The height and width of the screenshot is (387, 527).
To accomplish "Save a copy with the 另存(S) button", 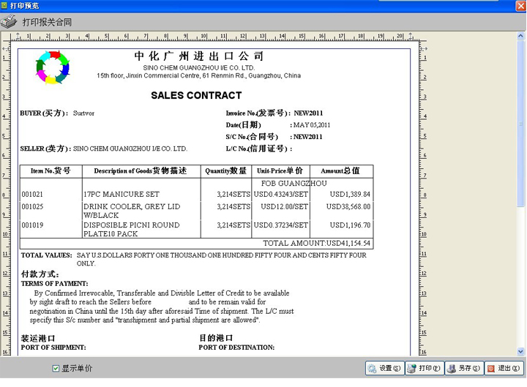I will click(x=464, y=368).
